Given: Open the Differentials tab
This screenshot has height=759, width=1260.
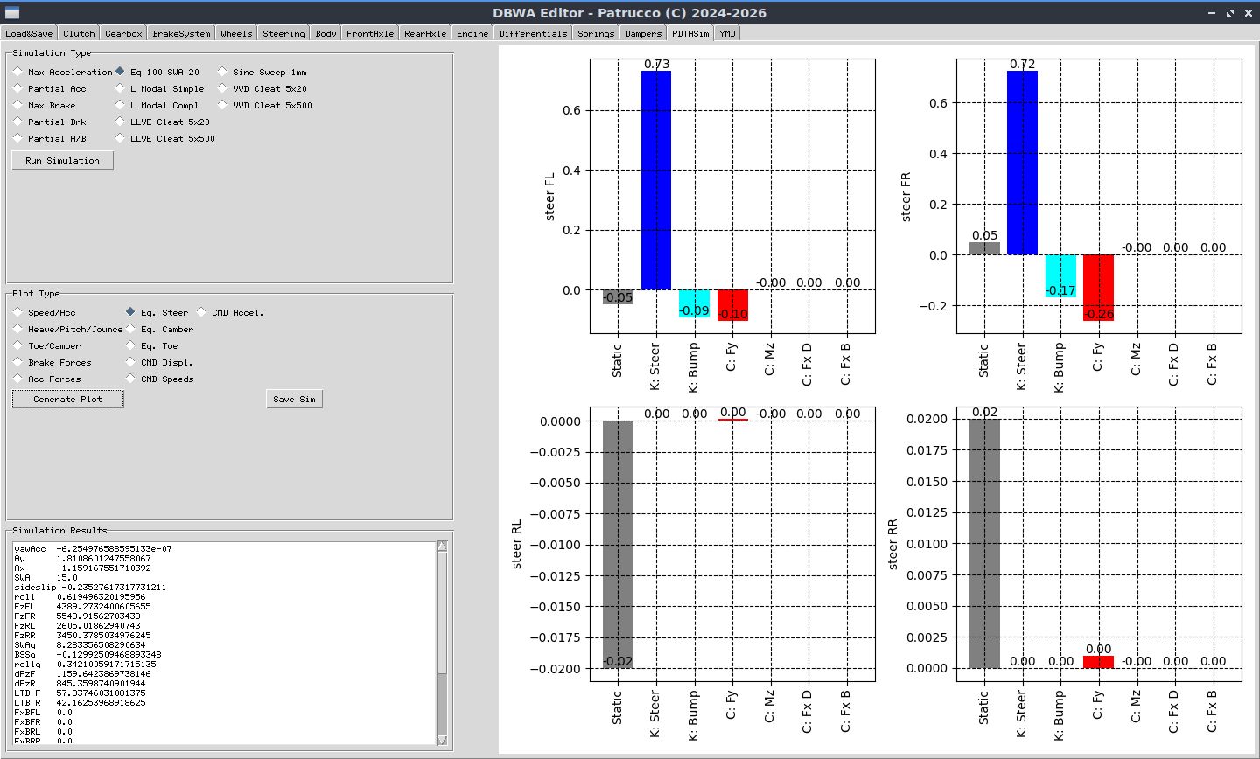Looking at the screenshot, I should (x=533, y=33).
